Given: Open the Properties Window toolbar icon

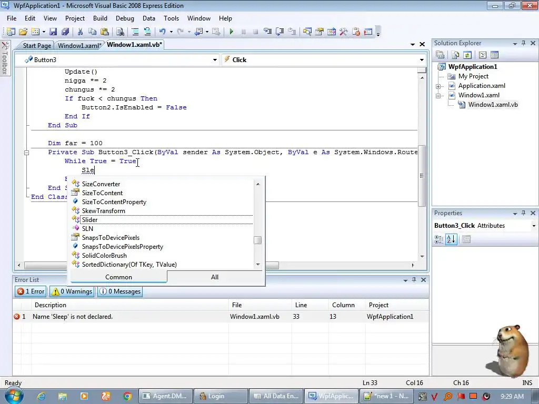Looking at the screenshot, I should point(320,32).
